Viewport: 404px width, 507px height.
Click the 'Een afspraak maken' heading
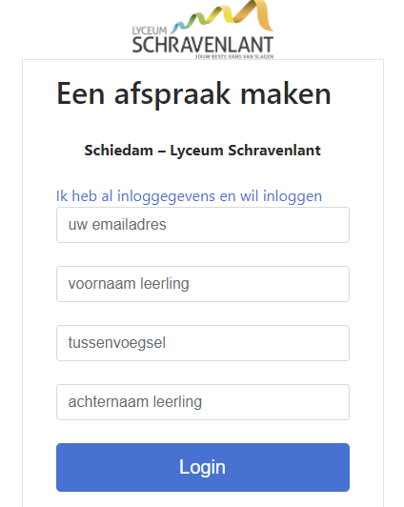pos(193,93)
